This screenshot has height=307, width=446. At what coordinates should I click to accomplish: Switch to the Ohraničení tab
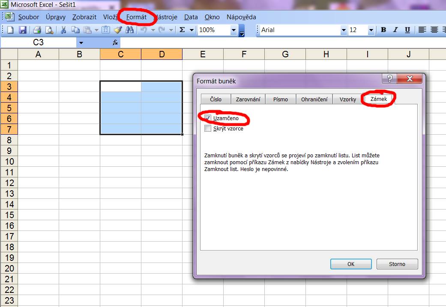(314, 99)
